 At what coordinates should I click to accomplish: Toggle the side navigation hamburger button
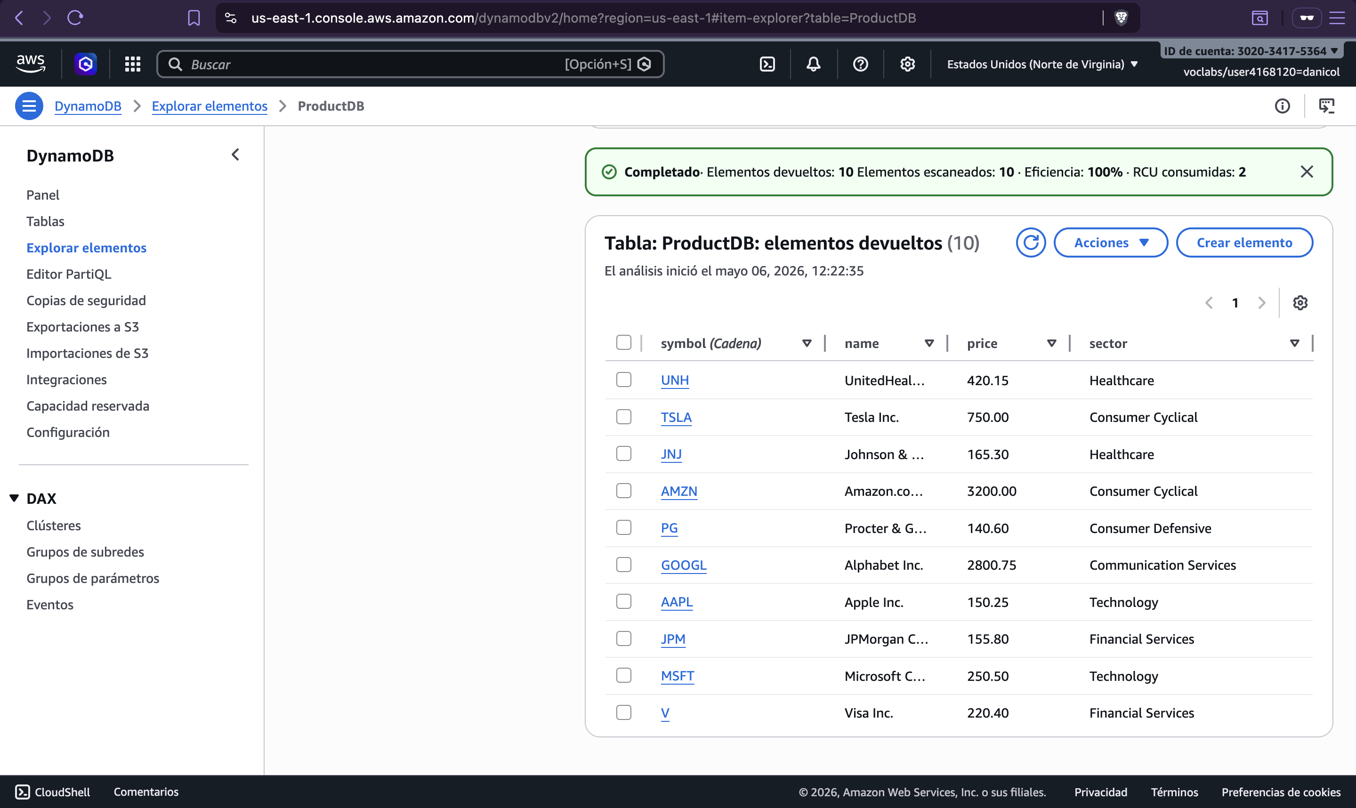(29, 106)
